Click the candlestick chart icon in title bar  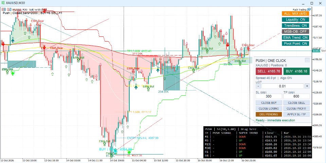tap(3, 3)
